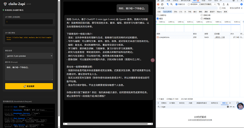Switch to the Network tab in DevTools

(196, 1)
